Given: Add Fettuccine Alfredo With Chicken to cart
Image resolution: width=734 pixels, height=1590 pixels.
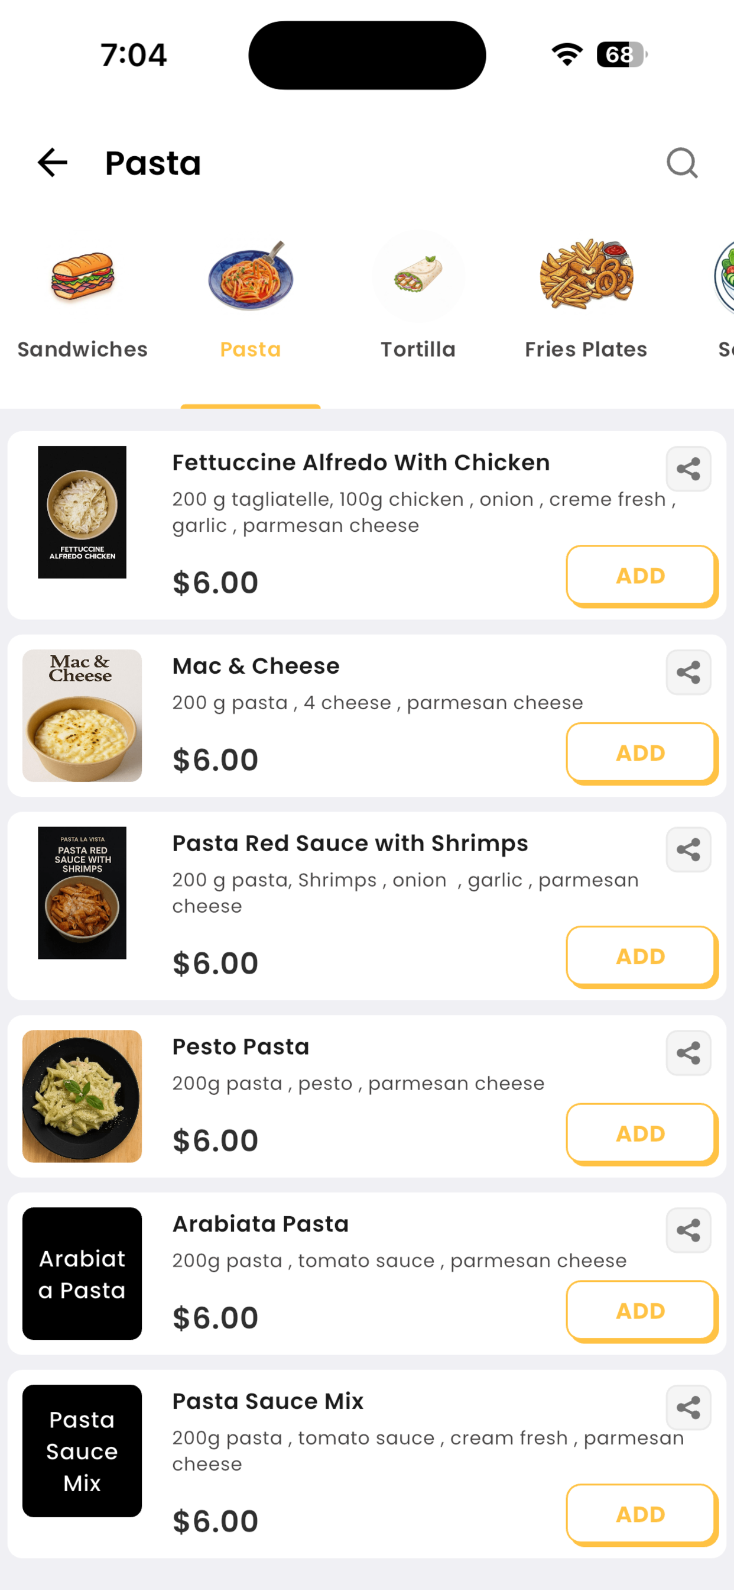Looking at the screenshot, I should click(x=641, y=576).
